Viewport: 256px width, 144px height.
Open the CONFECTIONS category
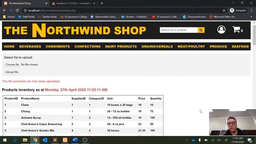(x=88, y=46)
